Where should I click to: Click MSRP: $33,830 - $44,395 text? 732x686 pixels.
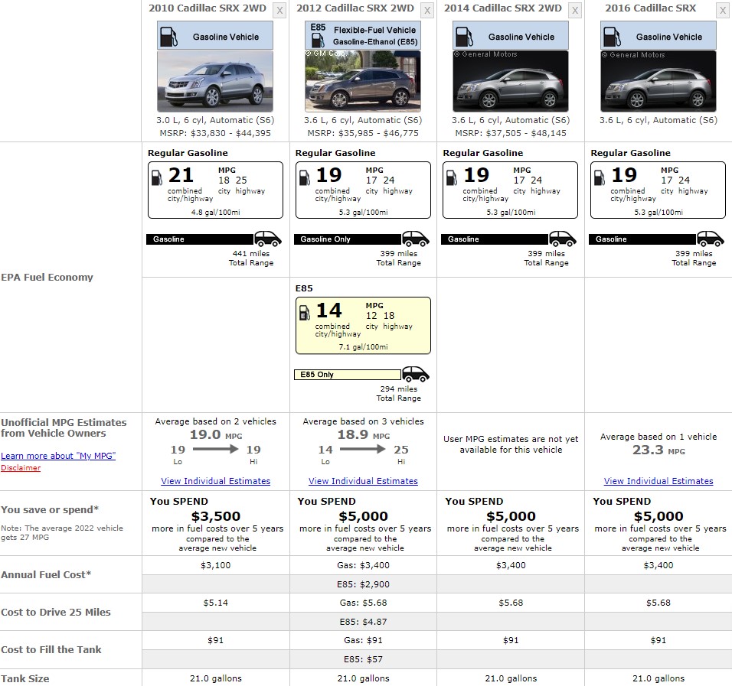215,133
